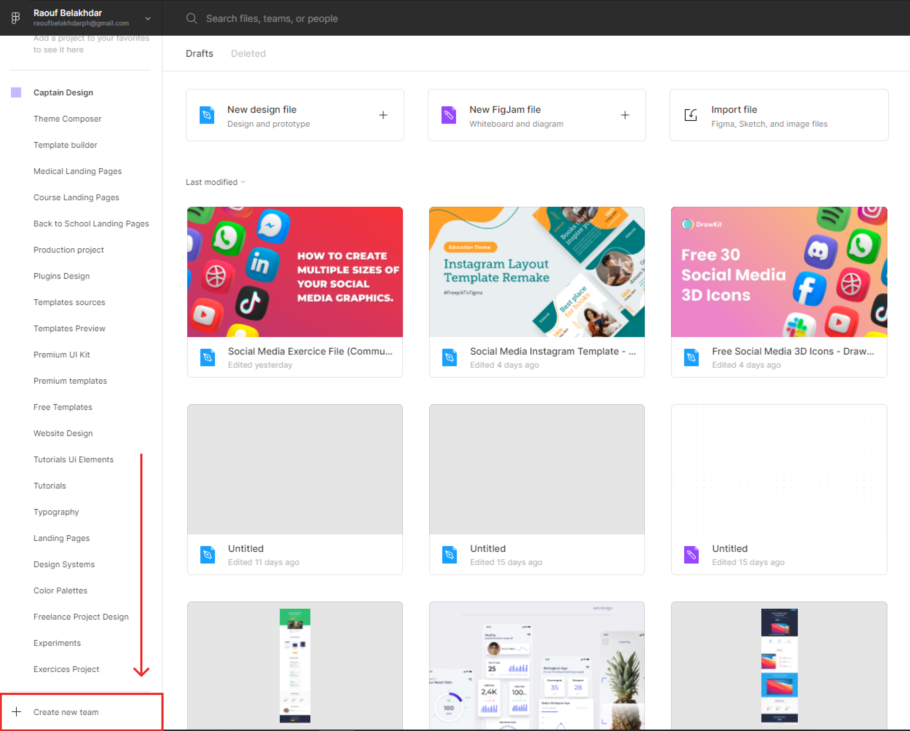Click Captain Design team purple square icon

tap(16, 92)
